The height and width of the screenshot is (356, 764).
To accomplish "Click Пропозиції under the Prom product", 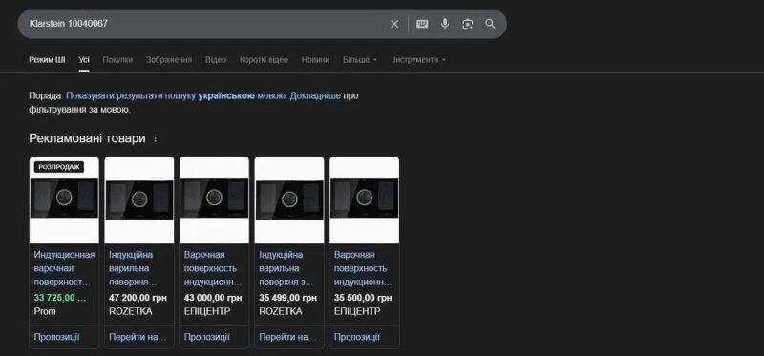I will click(56, 337).
